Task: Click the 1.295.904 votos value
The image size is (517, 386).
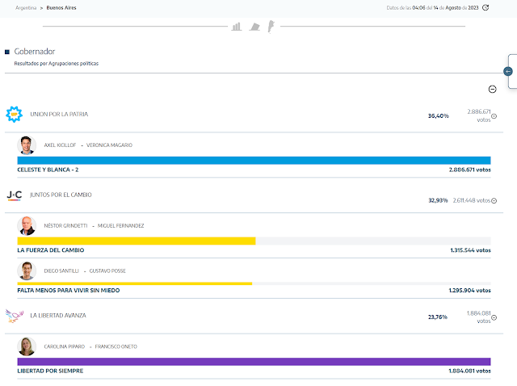Action: [x=470, y=291]
